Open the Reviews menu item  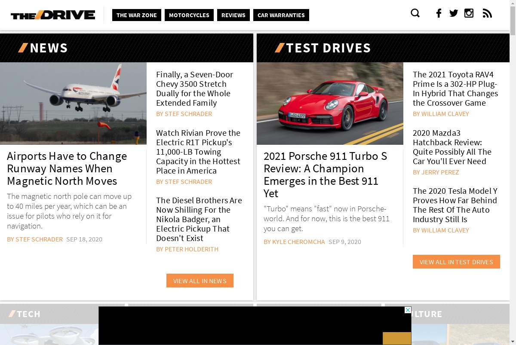point(233,15)
